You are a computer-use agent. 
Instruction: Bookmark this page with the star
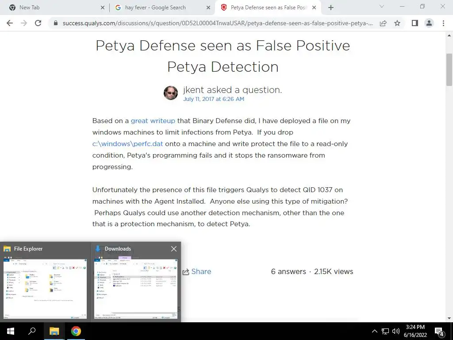pyautogui.click(x=397, y=23)
